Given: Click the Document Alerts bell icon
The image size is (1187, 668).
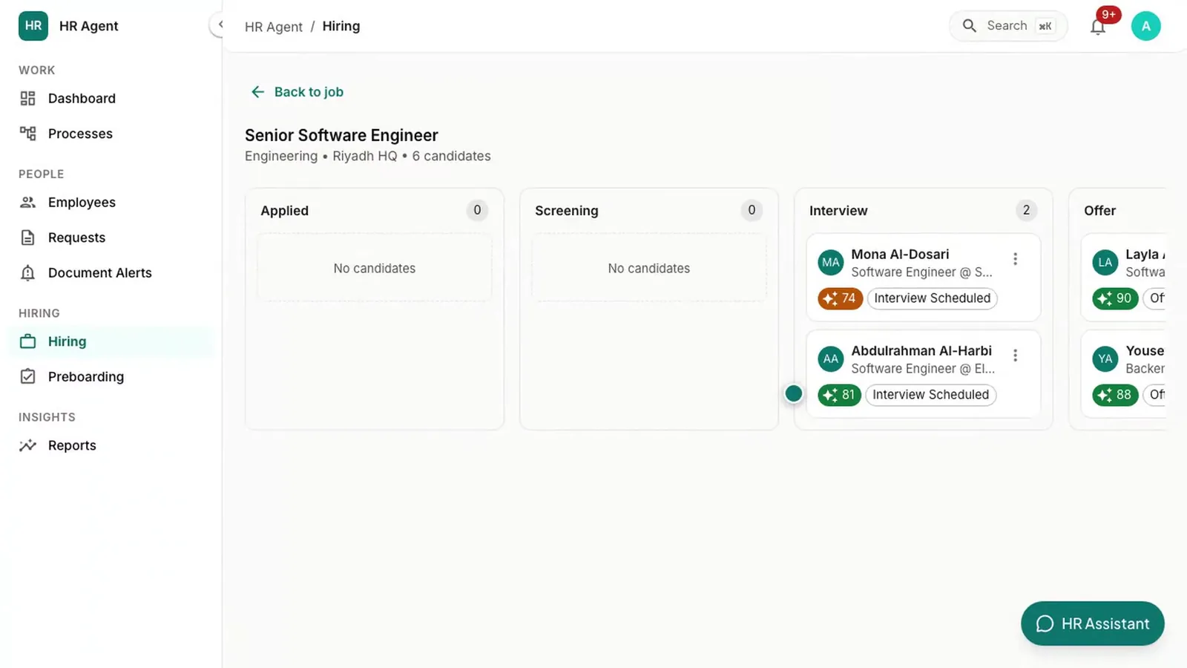Looking at the screenshot, I should (28, 273).
